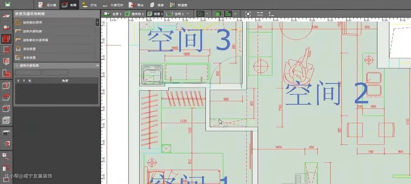This screenshot has height=184, width=411.
Task: Expand the arrow after floor plan view icon
Action: (236, 14)
